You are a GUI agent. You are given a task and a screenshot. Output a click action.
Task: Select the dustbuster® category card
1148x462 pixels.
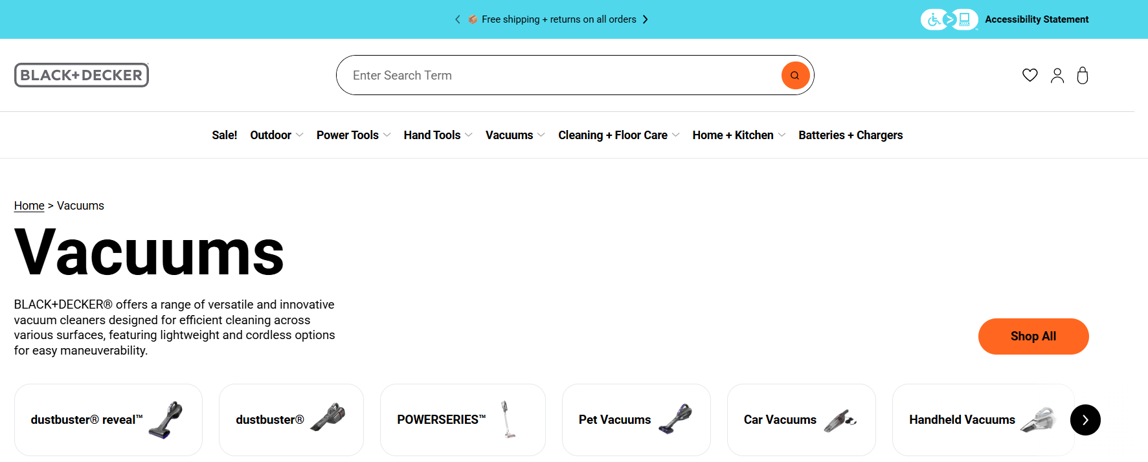pos(291,420)
